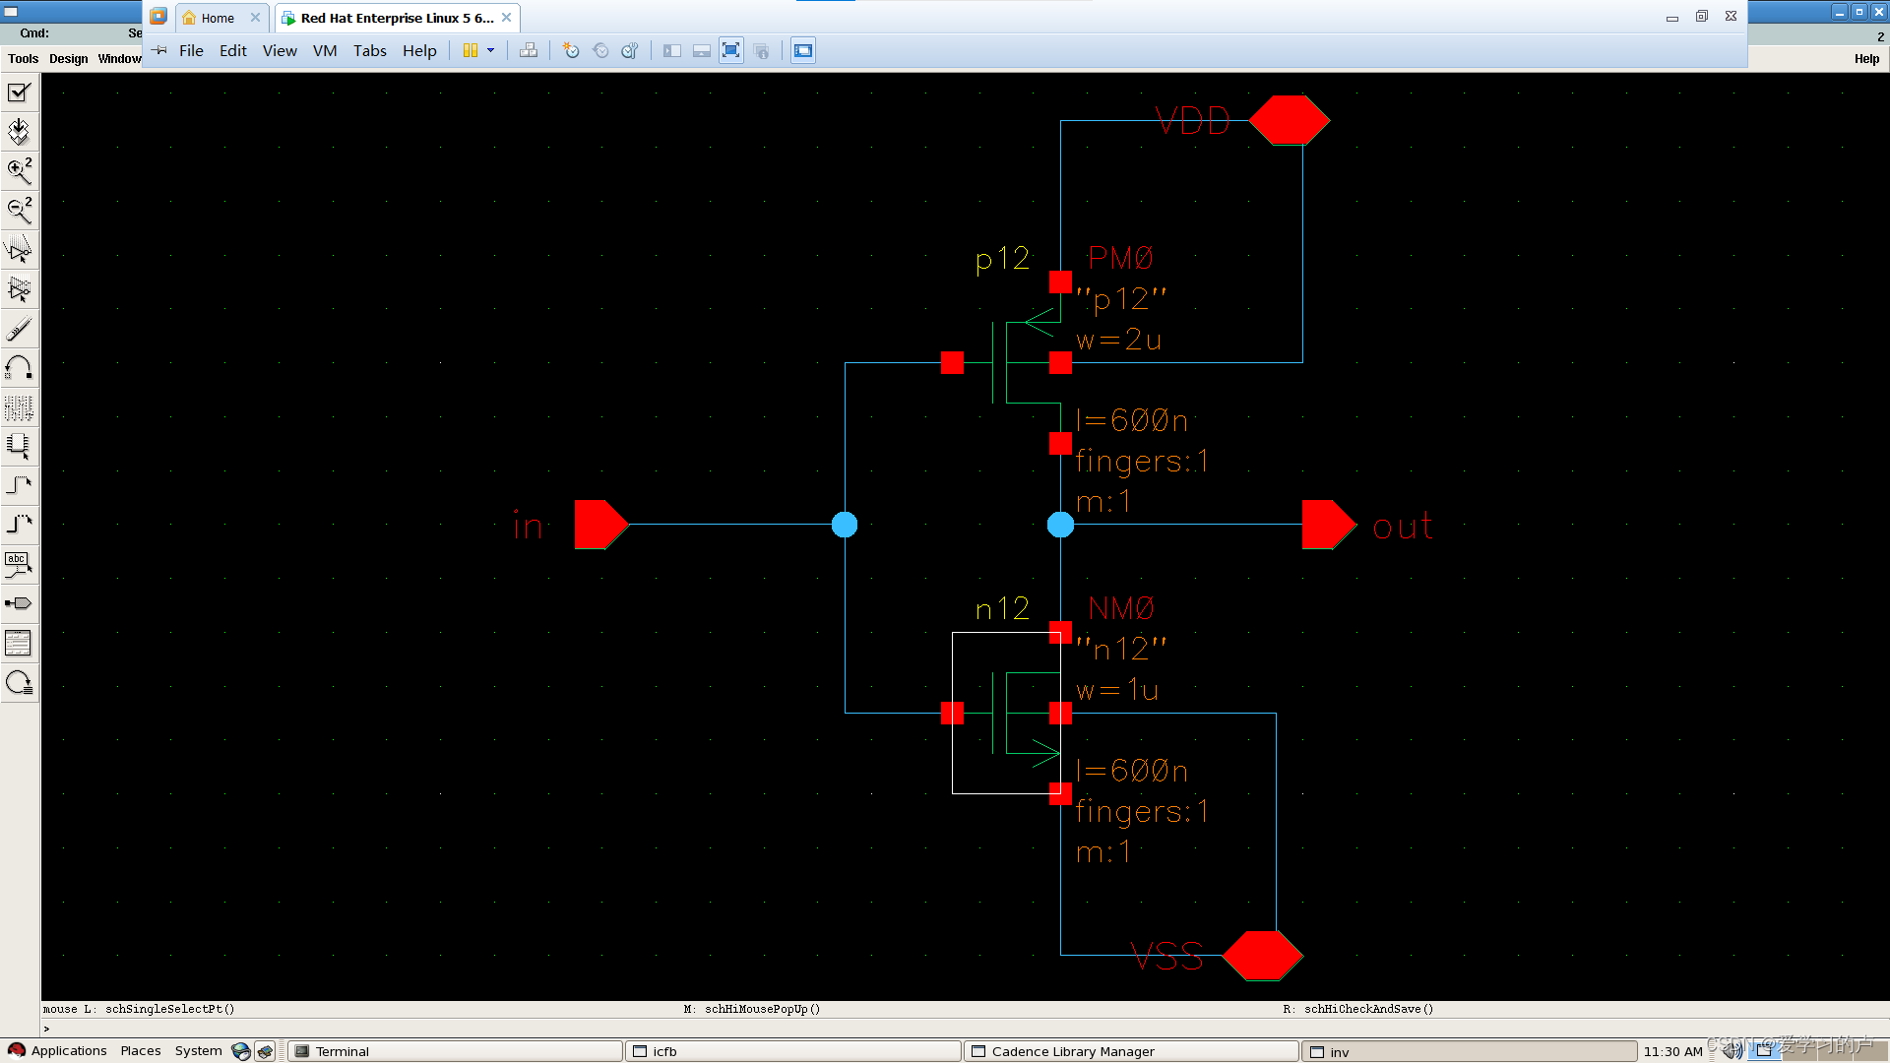Open the Applications menu in panel

pyautogui.click(x=68, y=1050)
